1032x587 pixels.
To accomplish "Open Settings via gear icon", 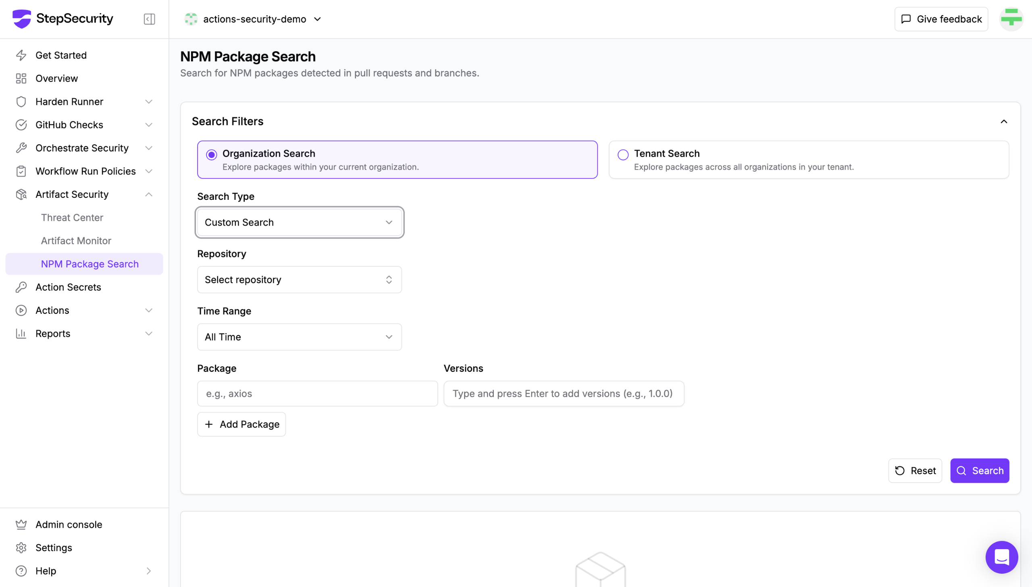I will pos(21,548).
